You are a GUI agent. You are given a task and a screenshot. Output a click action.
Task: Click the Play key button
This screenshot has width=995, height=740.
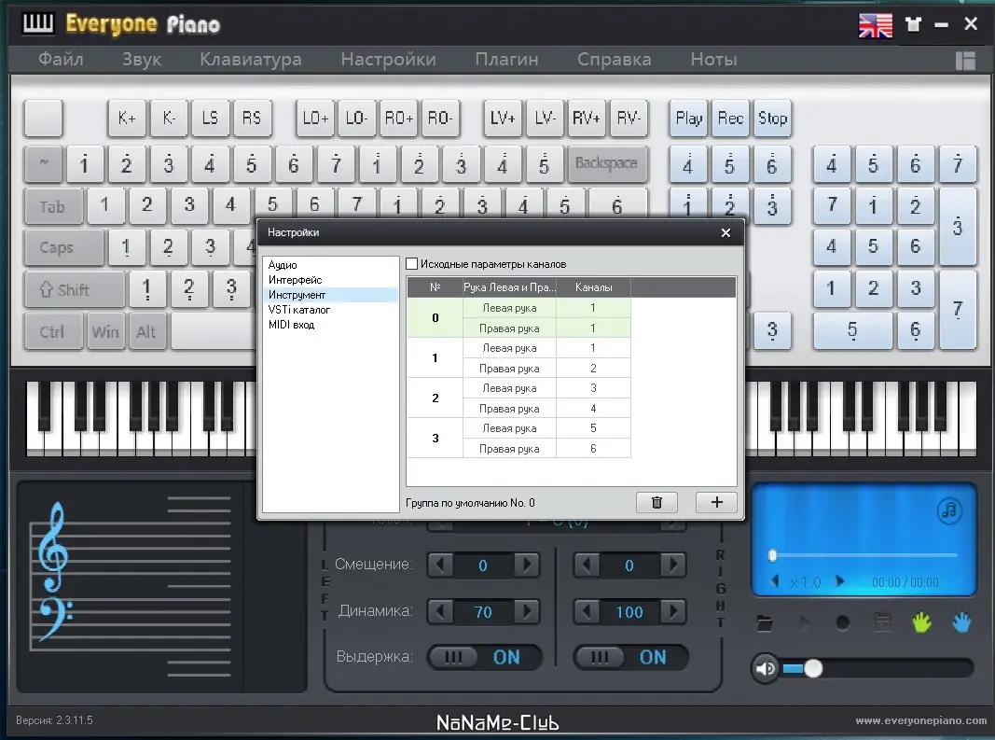click(689, 119)
